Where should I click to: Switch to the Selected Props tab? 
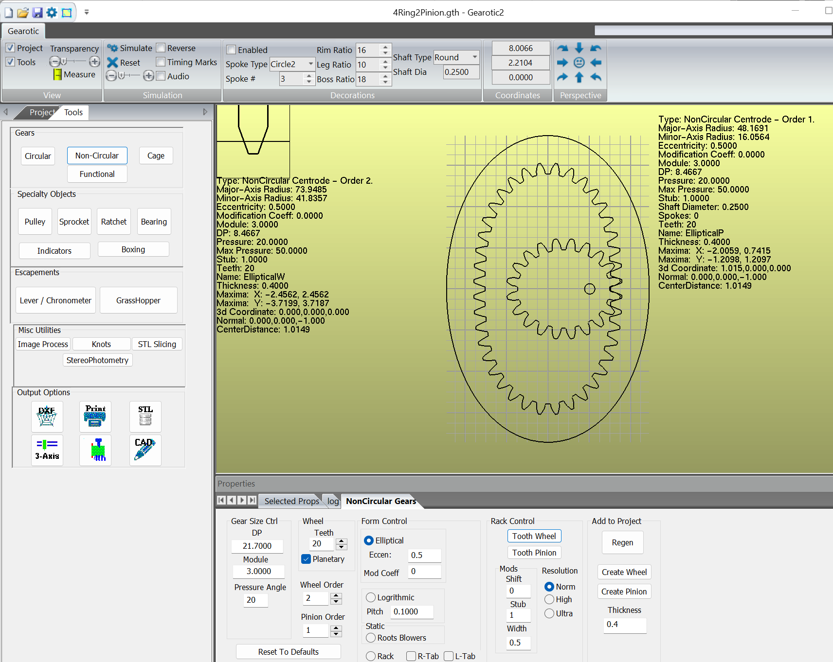click(291, 501)
